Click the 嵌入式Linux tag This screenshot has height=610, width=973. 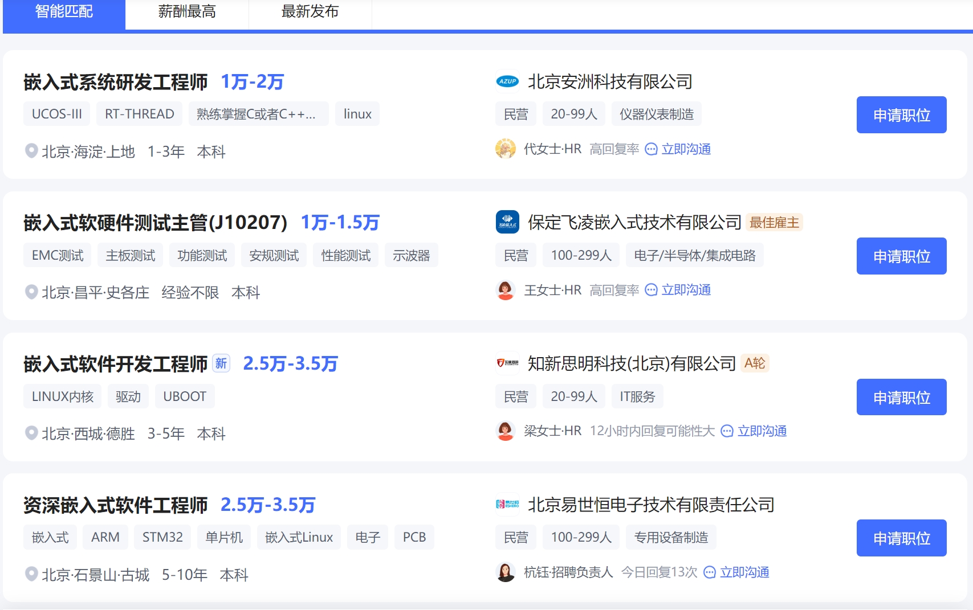tap(299, 537)
